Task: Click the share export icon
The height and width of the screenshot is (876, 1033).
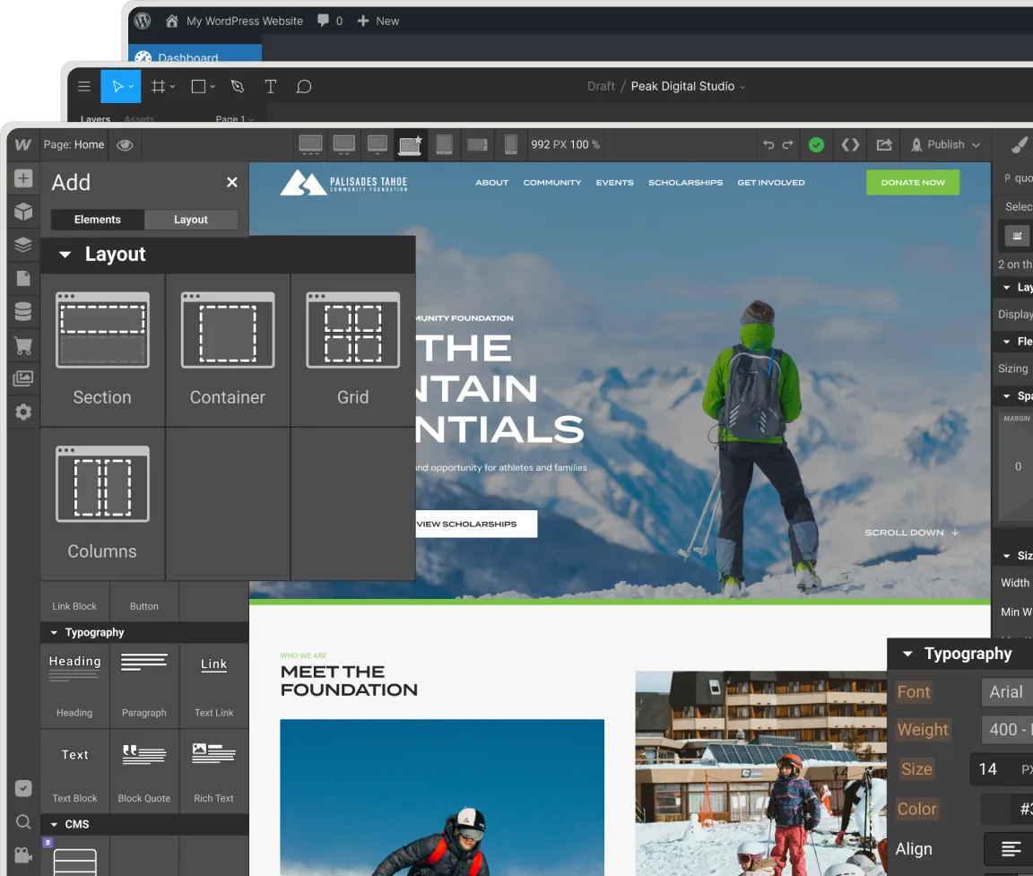Action: coord(884,145)
